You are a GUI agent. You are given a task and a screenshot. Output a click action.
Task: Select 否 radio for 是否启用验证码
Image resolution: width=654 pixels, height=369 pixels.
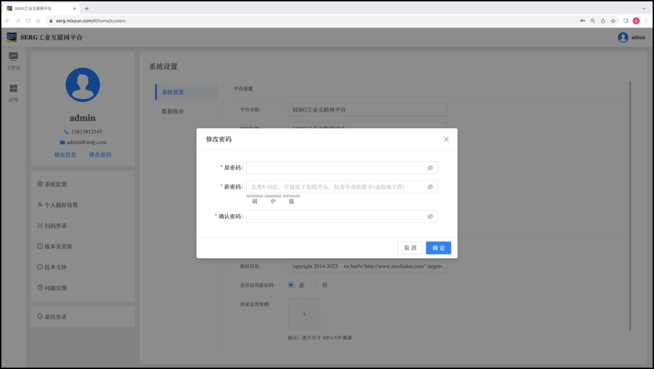314,285
